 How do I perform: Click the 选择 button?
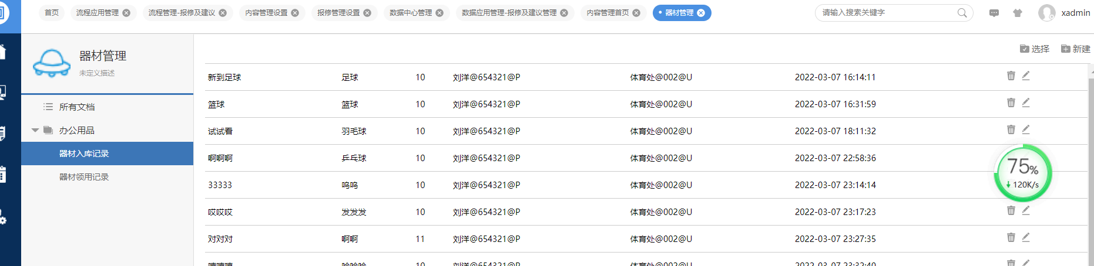pos(1035,49)
